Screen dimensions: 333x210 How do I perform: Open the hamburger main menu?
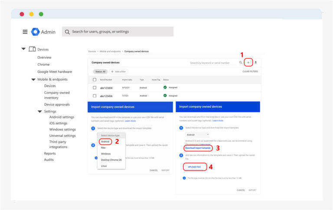coord(25,32)
